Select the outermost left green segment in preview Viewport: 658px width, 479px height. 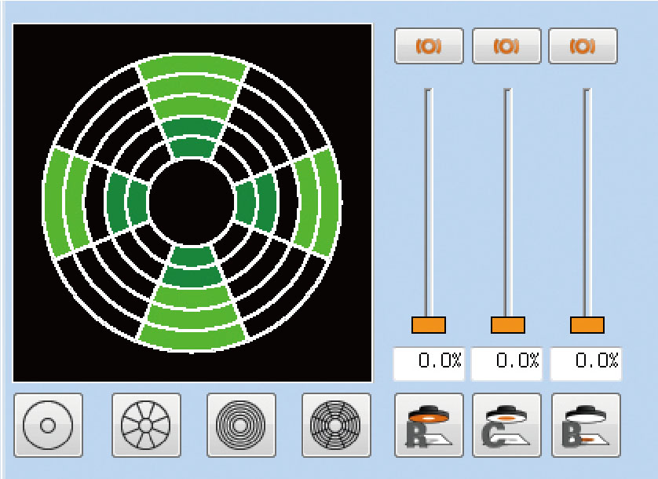pos(54,204)
